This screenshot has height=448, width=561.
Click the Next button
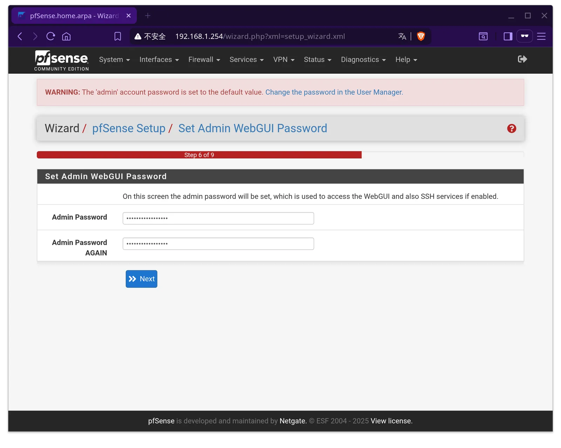coord(142,279)
